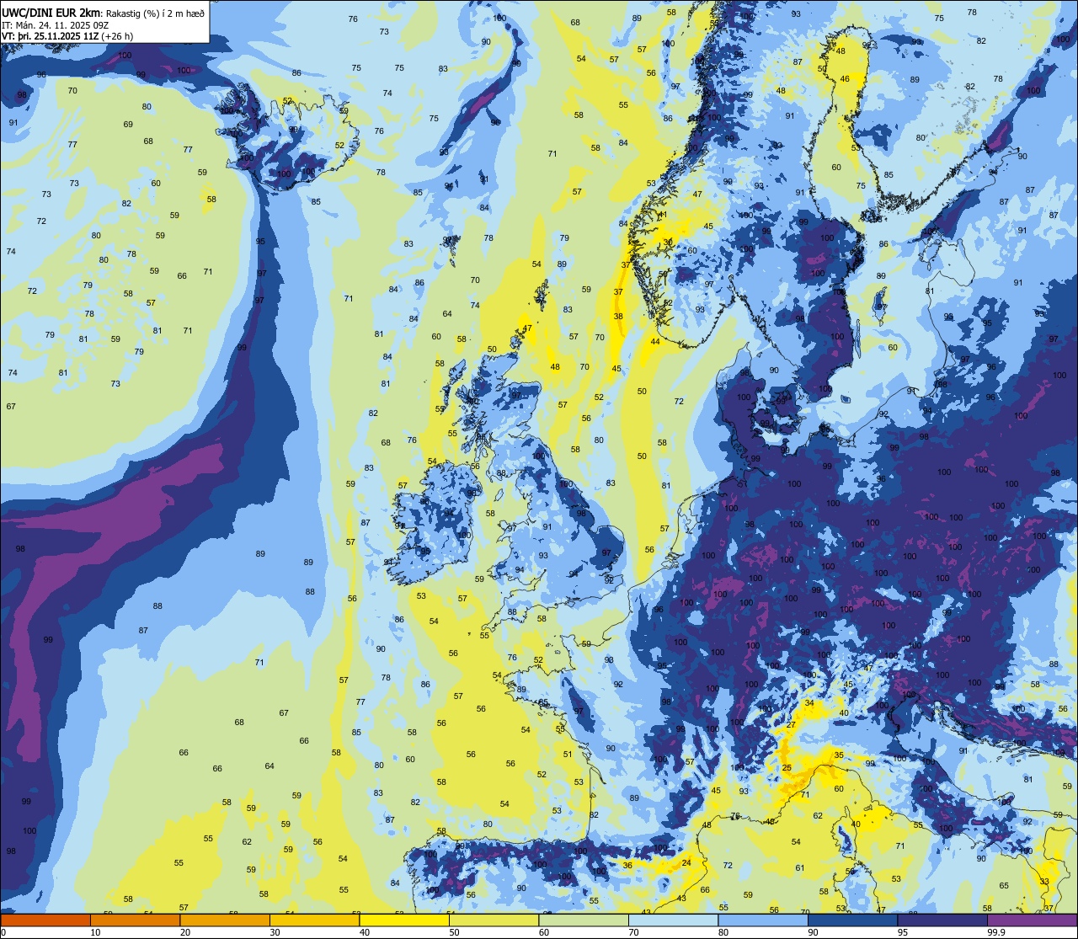The width and height of the screenshot is (1078, 939).
Task: Click the humidity value '69' in the Atlantic
Action: click(128, 125)
